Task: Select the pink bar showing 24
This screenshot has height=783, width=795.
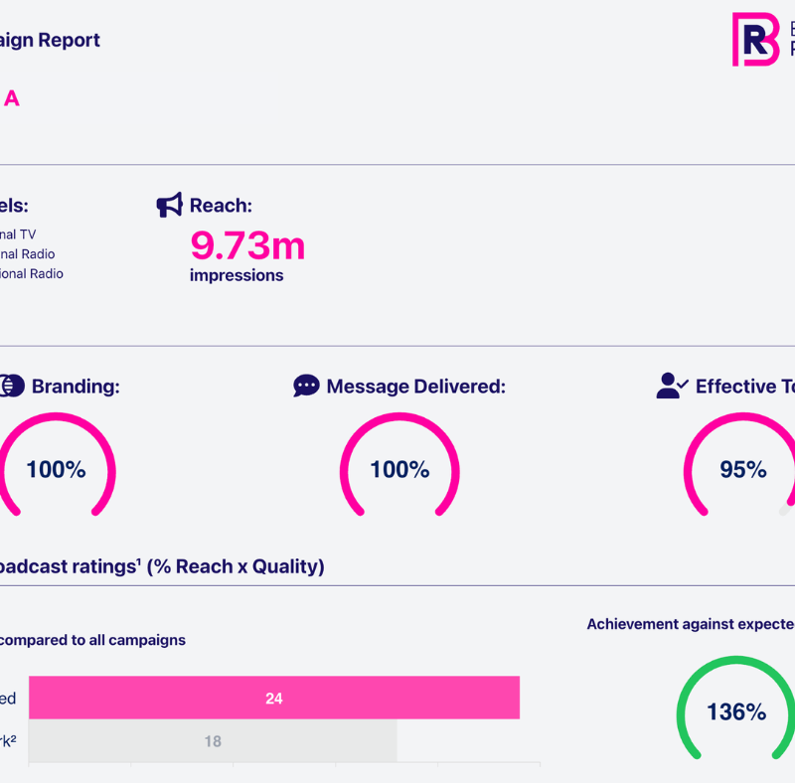Action: tap(274, 698)
